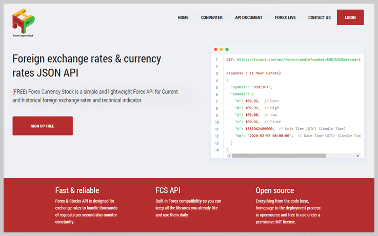Click the "candle": { line
Viewport: 378px width, 236px height.
pyautogui.click(x=242, y=94)
